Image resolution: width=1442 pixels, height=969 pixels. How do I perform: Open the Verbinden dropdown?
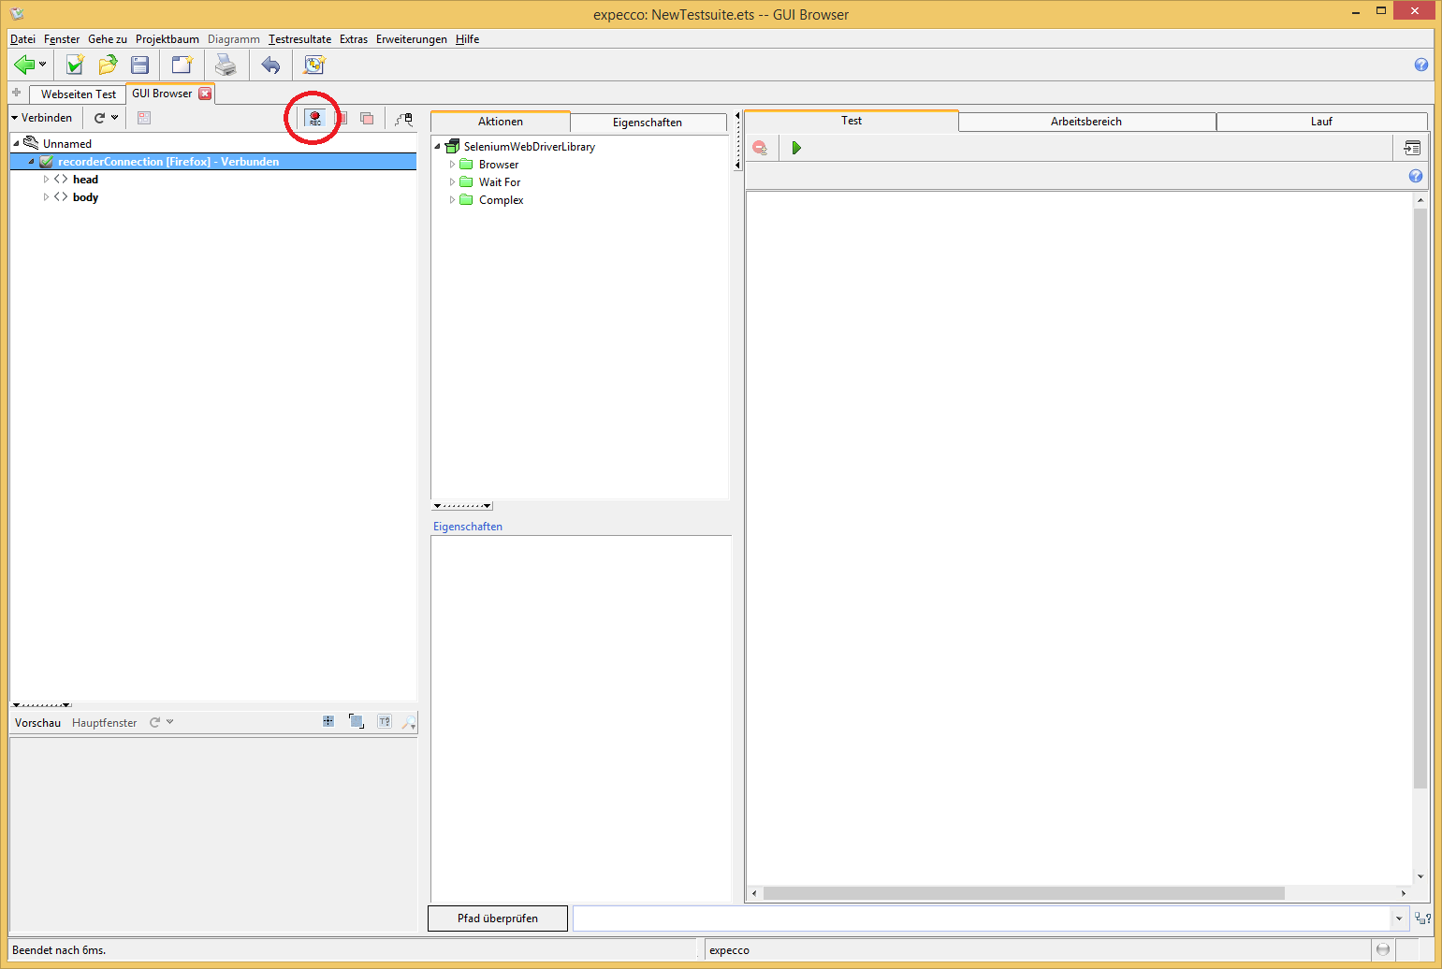[x=41, y=118]
